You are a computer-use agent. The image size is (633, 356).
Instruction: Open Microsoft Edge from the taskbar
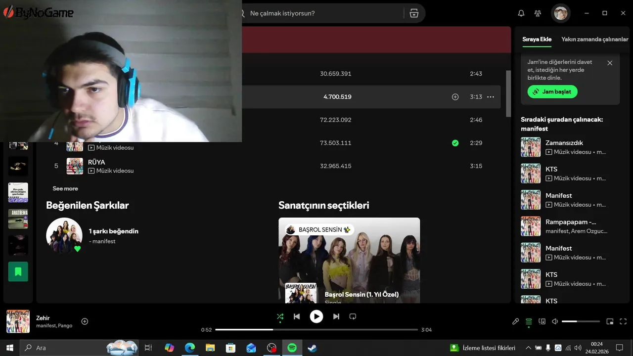coord(190,348)
